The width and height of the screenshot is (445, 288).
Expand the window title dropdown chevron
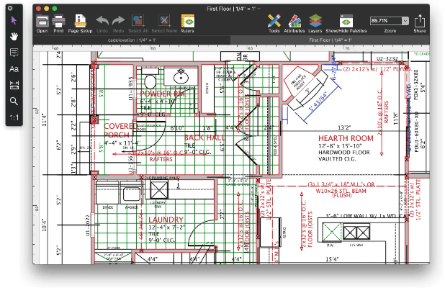pos(269,8)
